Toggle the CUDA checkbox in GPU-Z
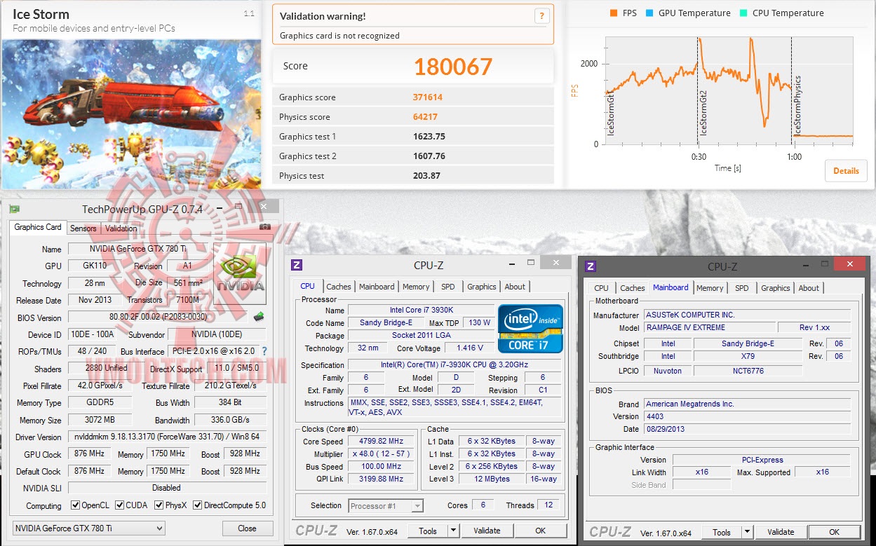 point(120,505)
